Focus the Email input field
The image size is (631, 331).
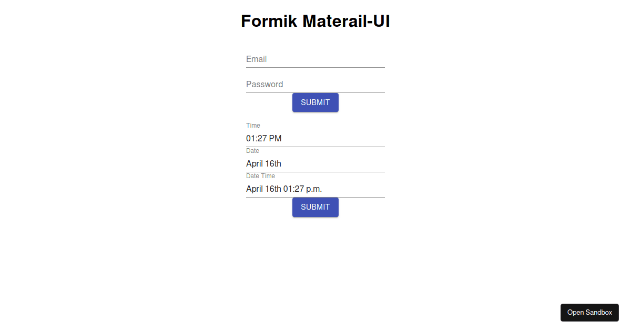(315, 59)
